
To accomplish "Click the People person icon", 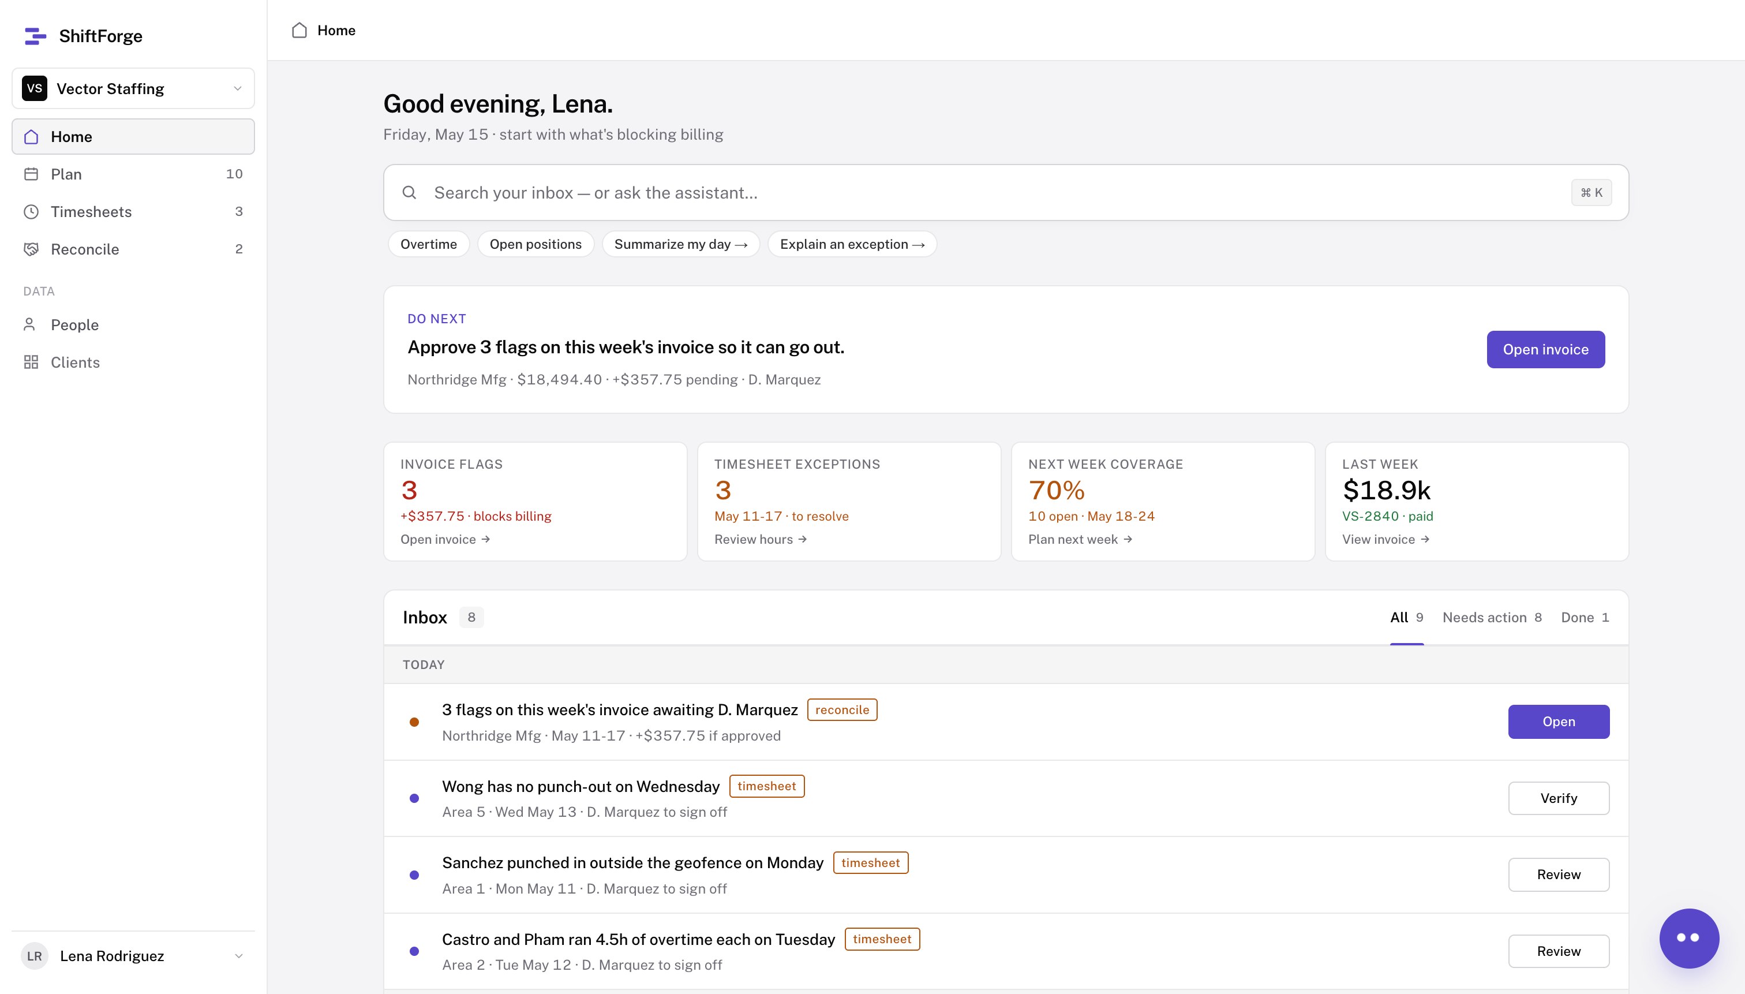I will 29,324.
